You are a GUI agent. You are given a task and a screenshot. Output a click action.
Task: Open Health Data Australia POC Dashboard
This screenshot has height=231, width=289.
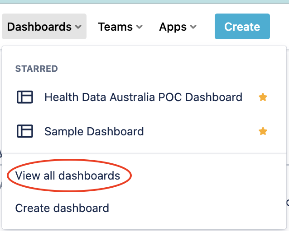143,97
